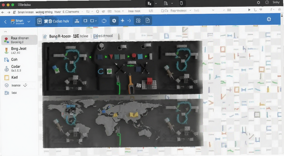Image resolution: width=284 pixels, height=156 pixels.
Task: Click the play icon in the top bar
Action: [249, 10]
